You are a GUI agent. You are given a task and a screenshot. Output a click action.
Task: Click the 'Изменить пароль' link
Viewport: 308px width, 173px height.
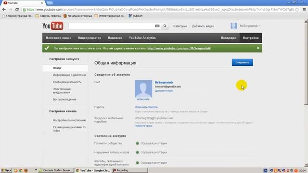point(146,107)
